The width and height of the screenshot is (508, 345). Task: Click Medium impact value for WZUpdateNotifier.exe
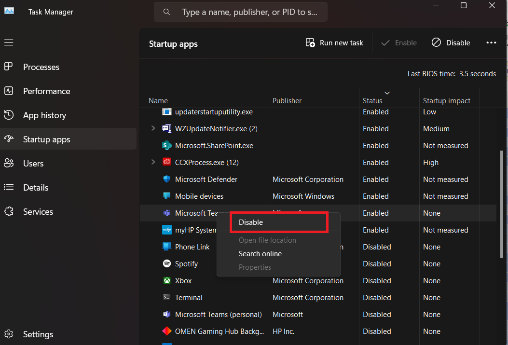coord(436,129)
